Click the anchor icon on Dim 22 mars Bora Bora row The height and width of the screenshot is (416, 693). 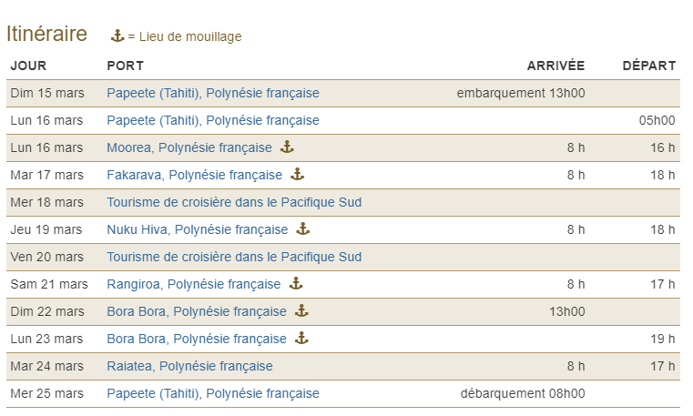(301, 311)
